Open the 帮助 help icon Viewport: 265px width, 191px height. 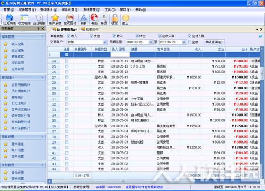pyautogui.click(x=94, y=20)
